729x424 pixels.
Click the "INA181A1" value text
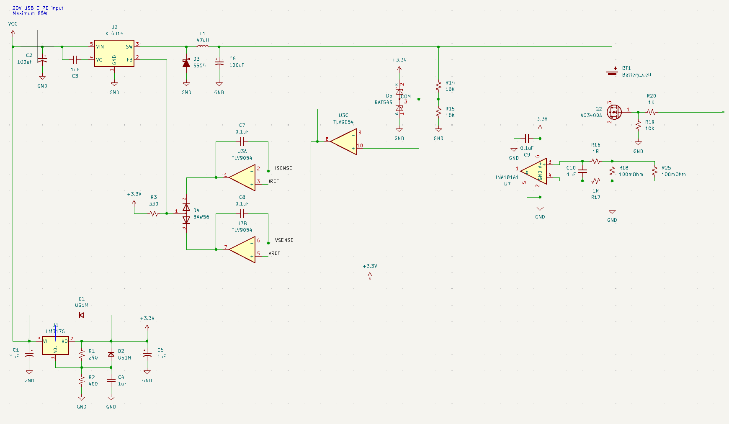507,177
